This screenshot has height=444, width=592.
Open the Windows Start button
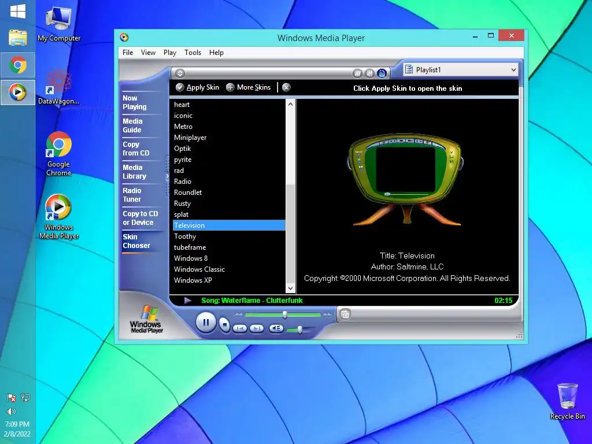click(18, 12)
